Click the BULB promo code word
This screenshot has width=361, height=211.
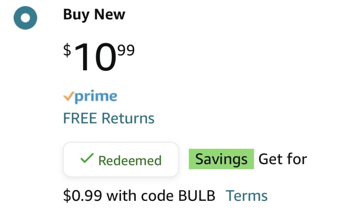[x=197, y=196]
